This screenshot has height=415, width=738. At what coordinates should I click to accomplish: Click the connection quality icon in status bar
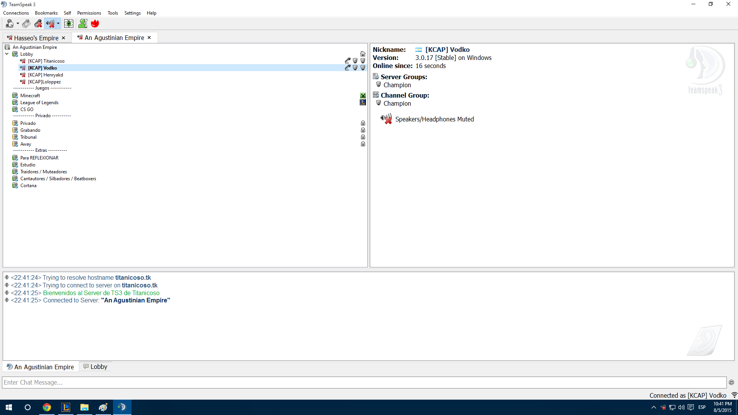tap(734, 395)
